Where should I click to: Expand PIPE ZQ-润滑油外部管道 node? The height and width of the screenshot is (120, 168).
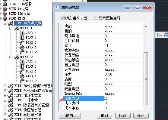[x=5, y=86]
